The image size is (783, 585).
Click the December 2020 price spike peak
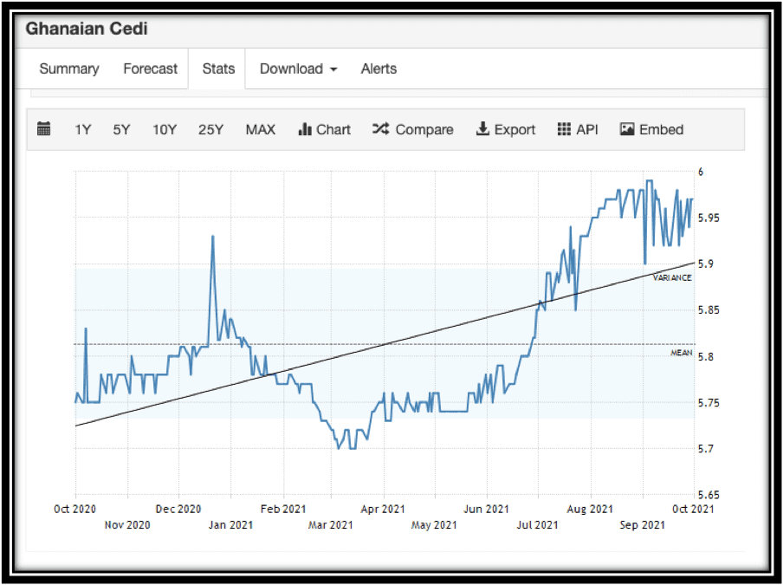click(x=213, y=237)
